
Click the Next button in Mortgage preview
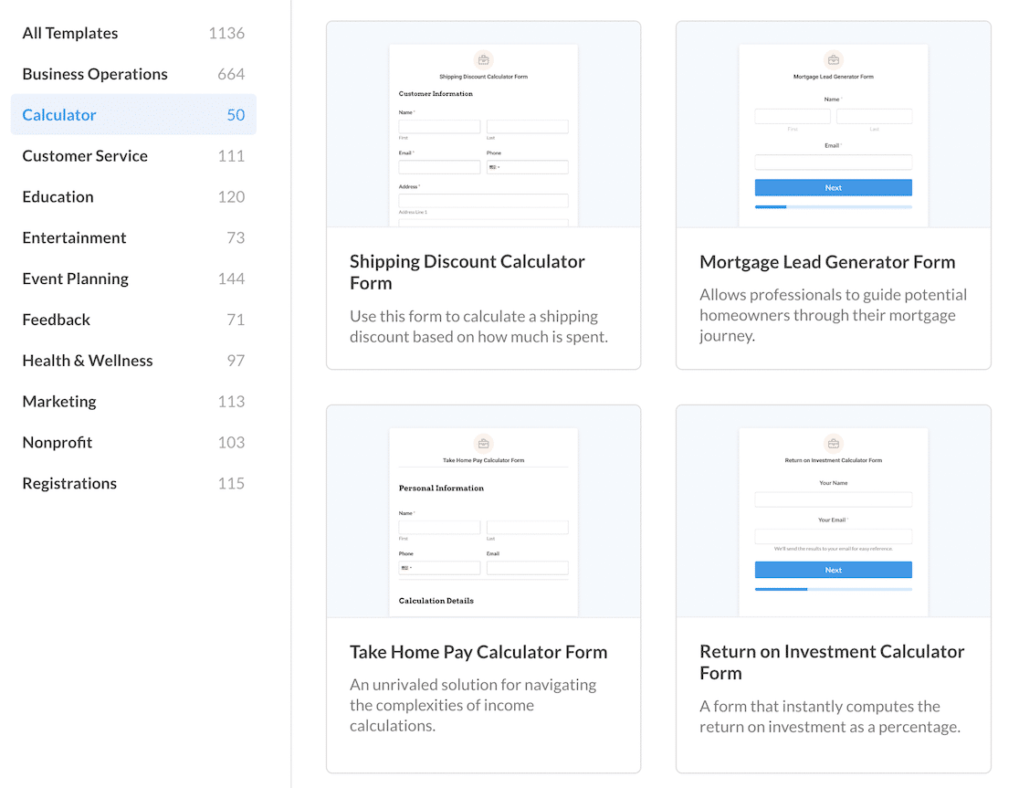[x=833, y=187]
